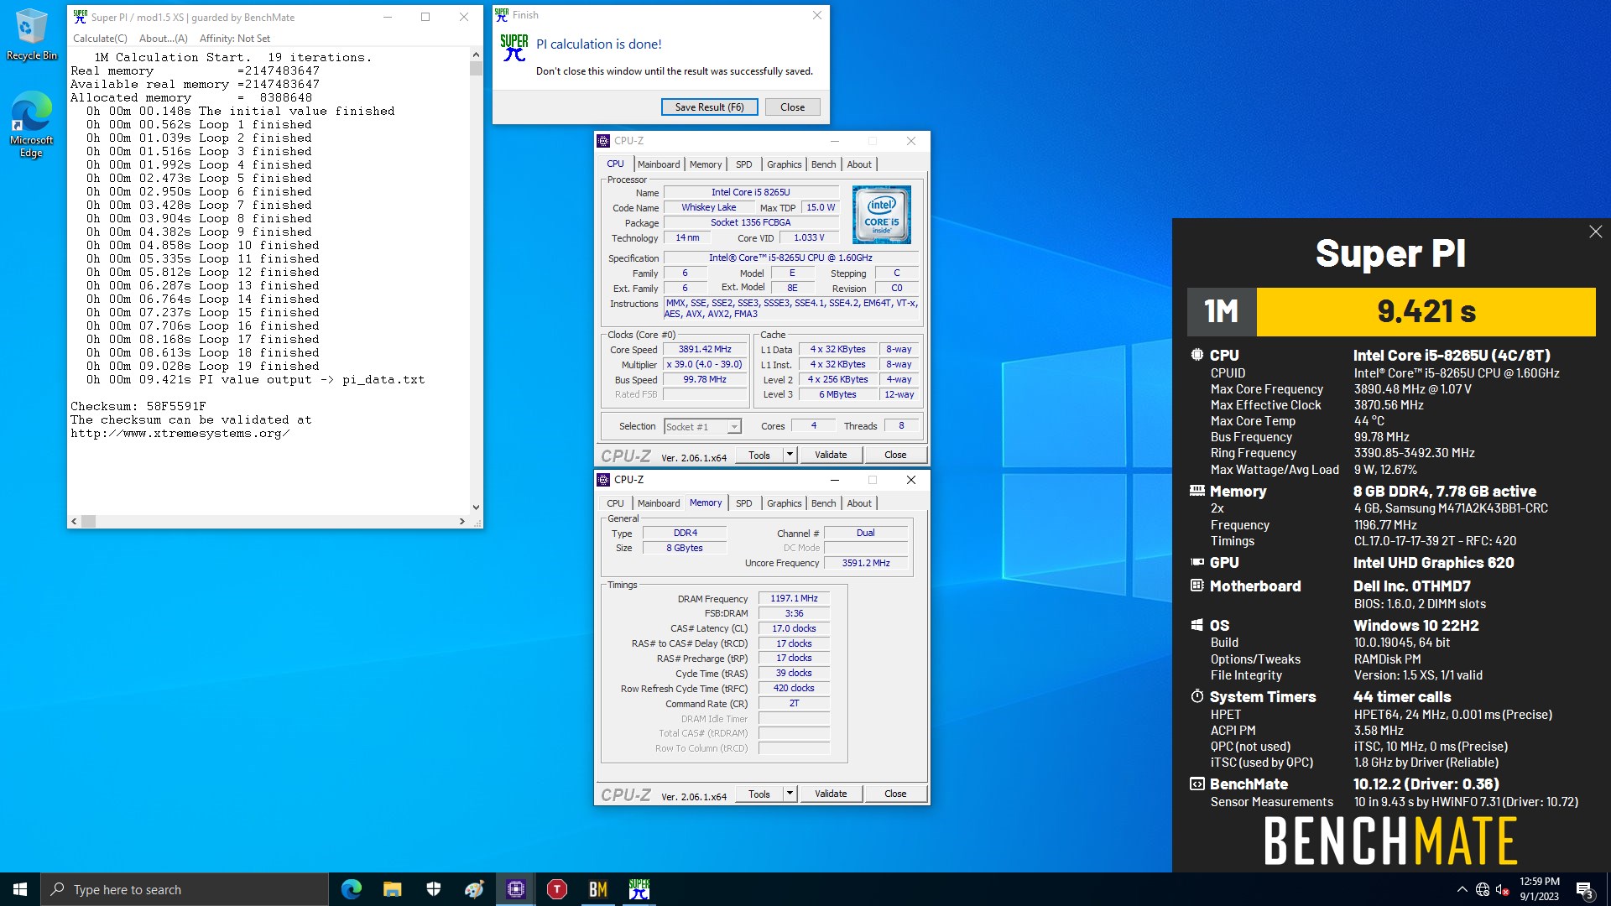Switch to Graphics tab in upper CPU-Z

785,164
